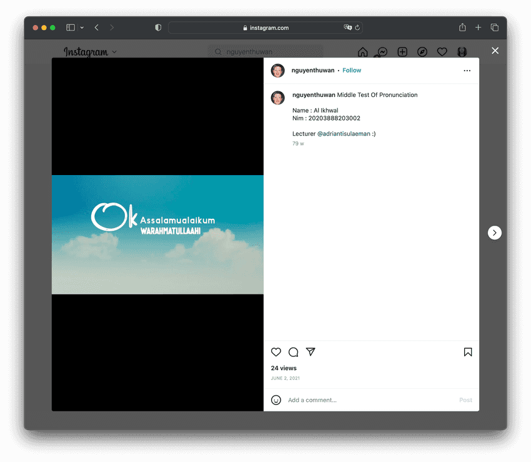Go back with Safari back arrow
531x462 pixels.
[96, 28]
